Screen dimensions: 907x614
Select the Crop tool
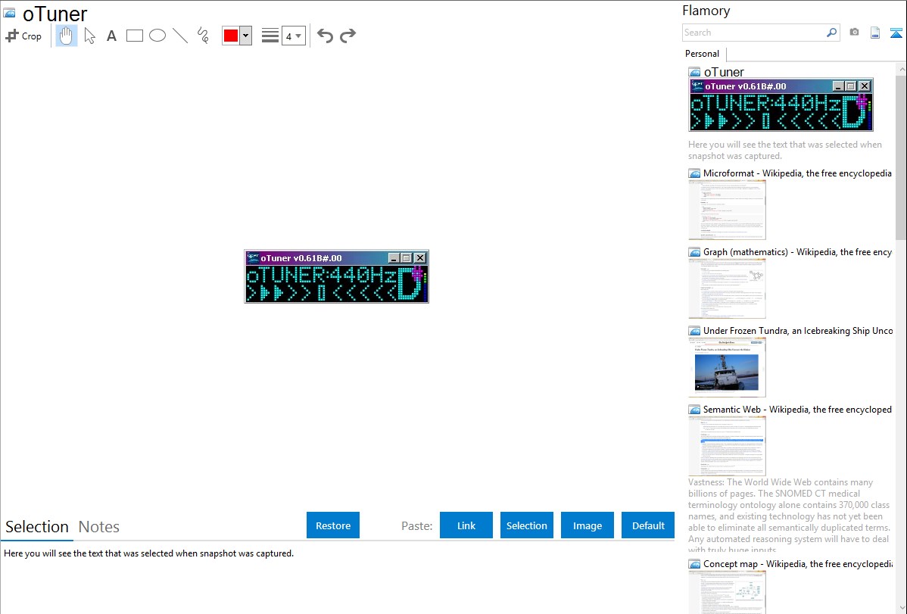coord(23,36)
